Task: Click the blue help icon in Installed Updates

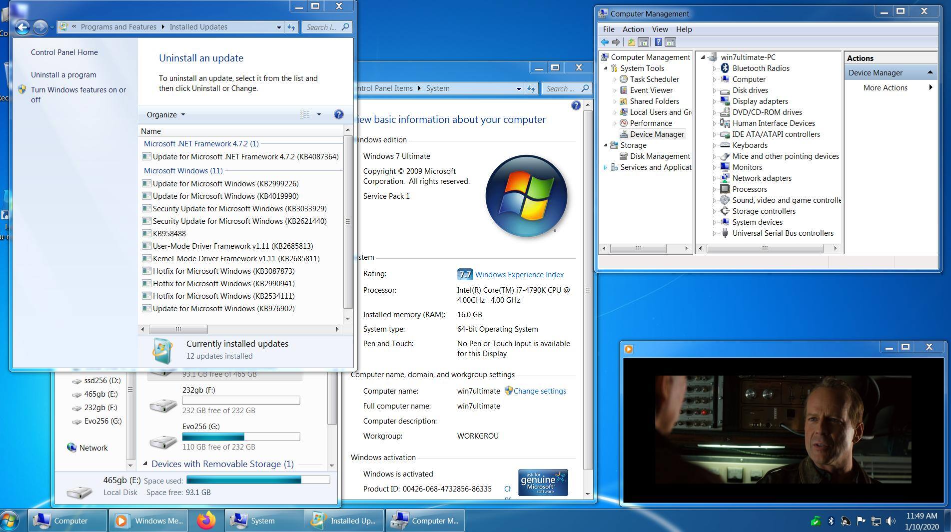Action: [x=338, y=114]
